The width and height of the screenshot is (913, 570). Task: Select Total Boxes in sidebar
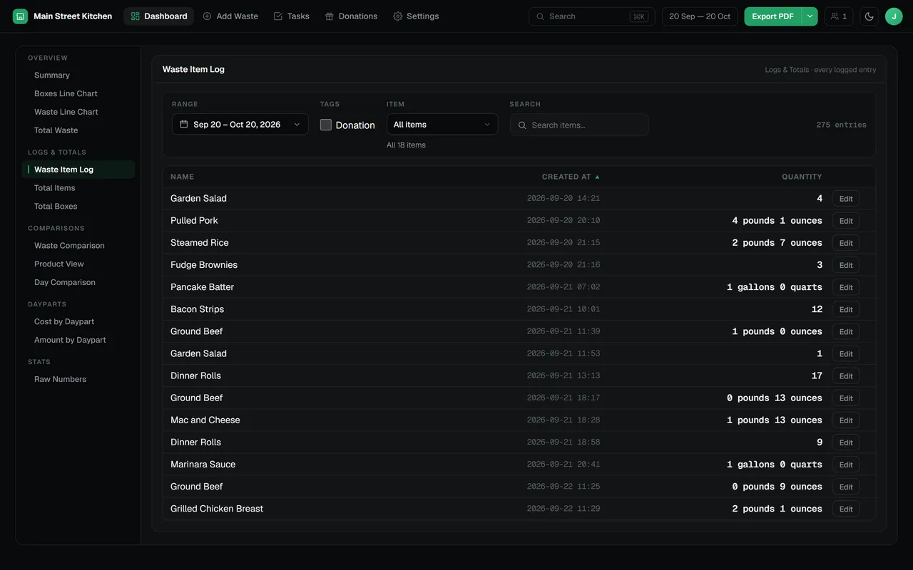click(x=78, y=207)
